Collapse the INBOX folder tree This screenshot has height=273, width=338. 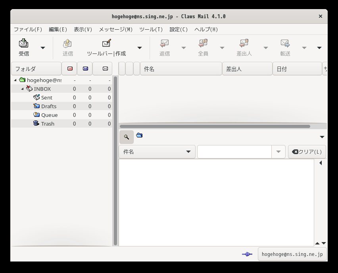pos(23,89)
